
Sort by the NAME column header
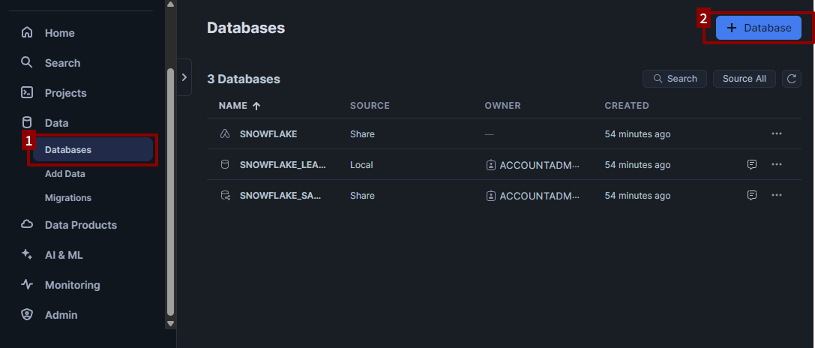tap(233, 106)
